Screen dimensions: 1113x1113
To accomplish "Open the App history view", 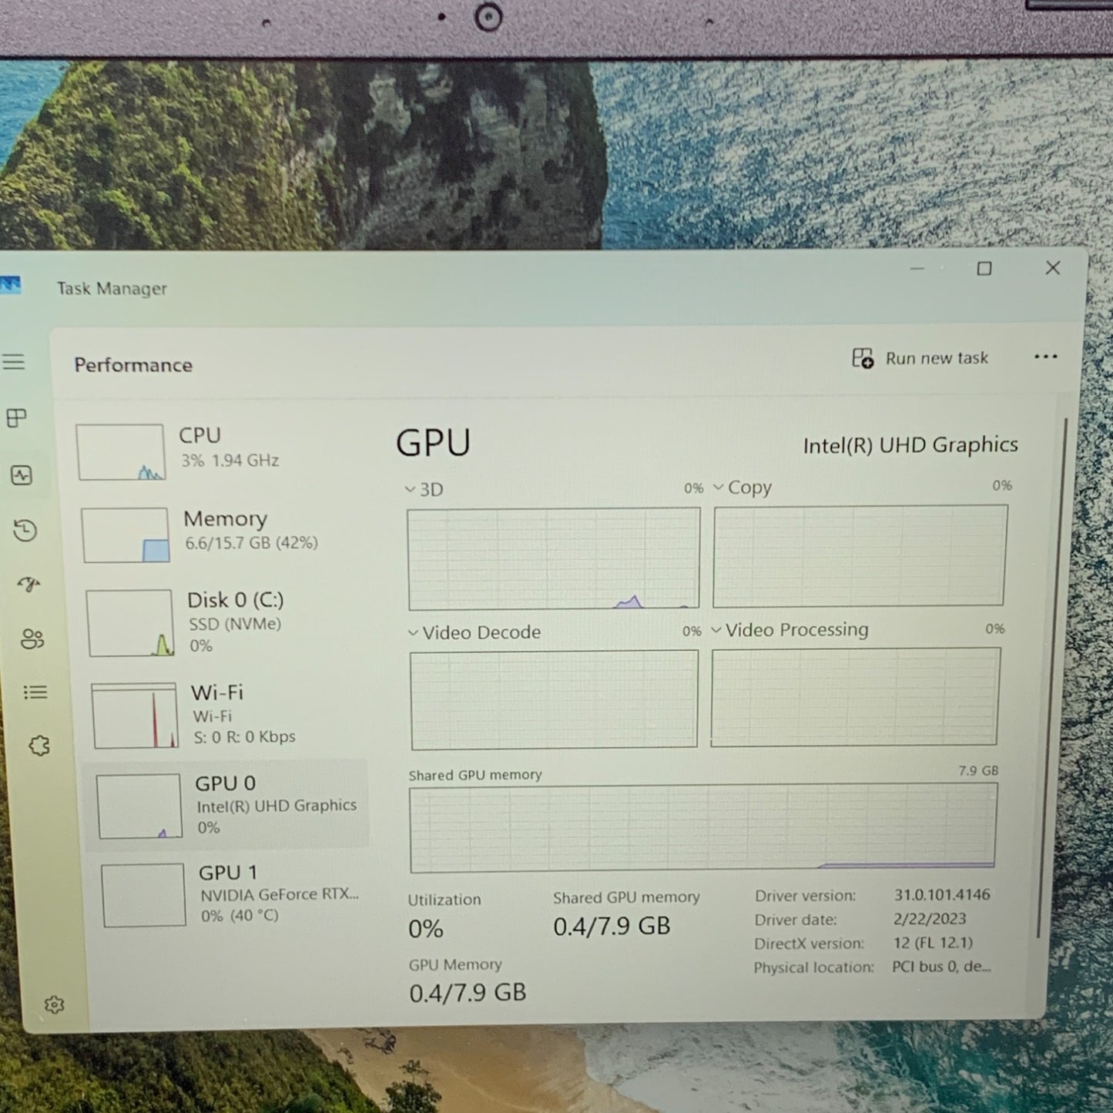I will coord(25,531).
